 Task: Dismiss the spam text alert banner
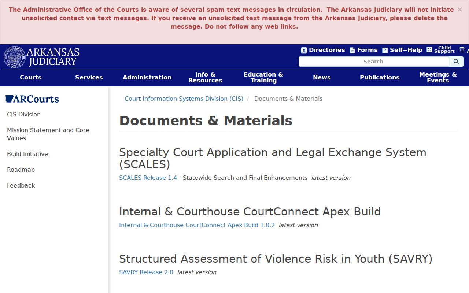coord(459,10)
